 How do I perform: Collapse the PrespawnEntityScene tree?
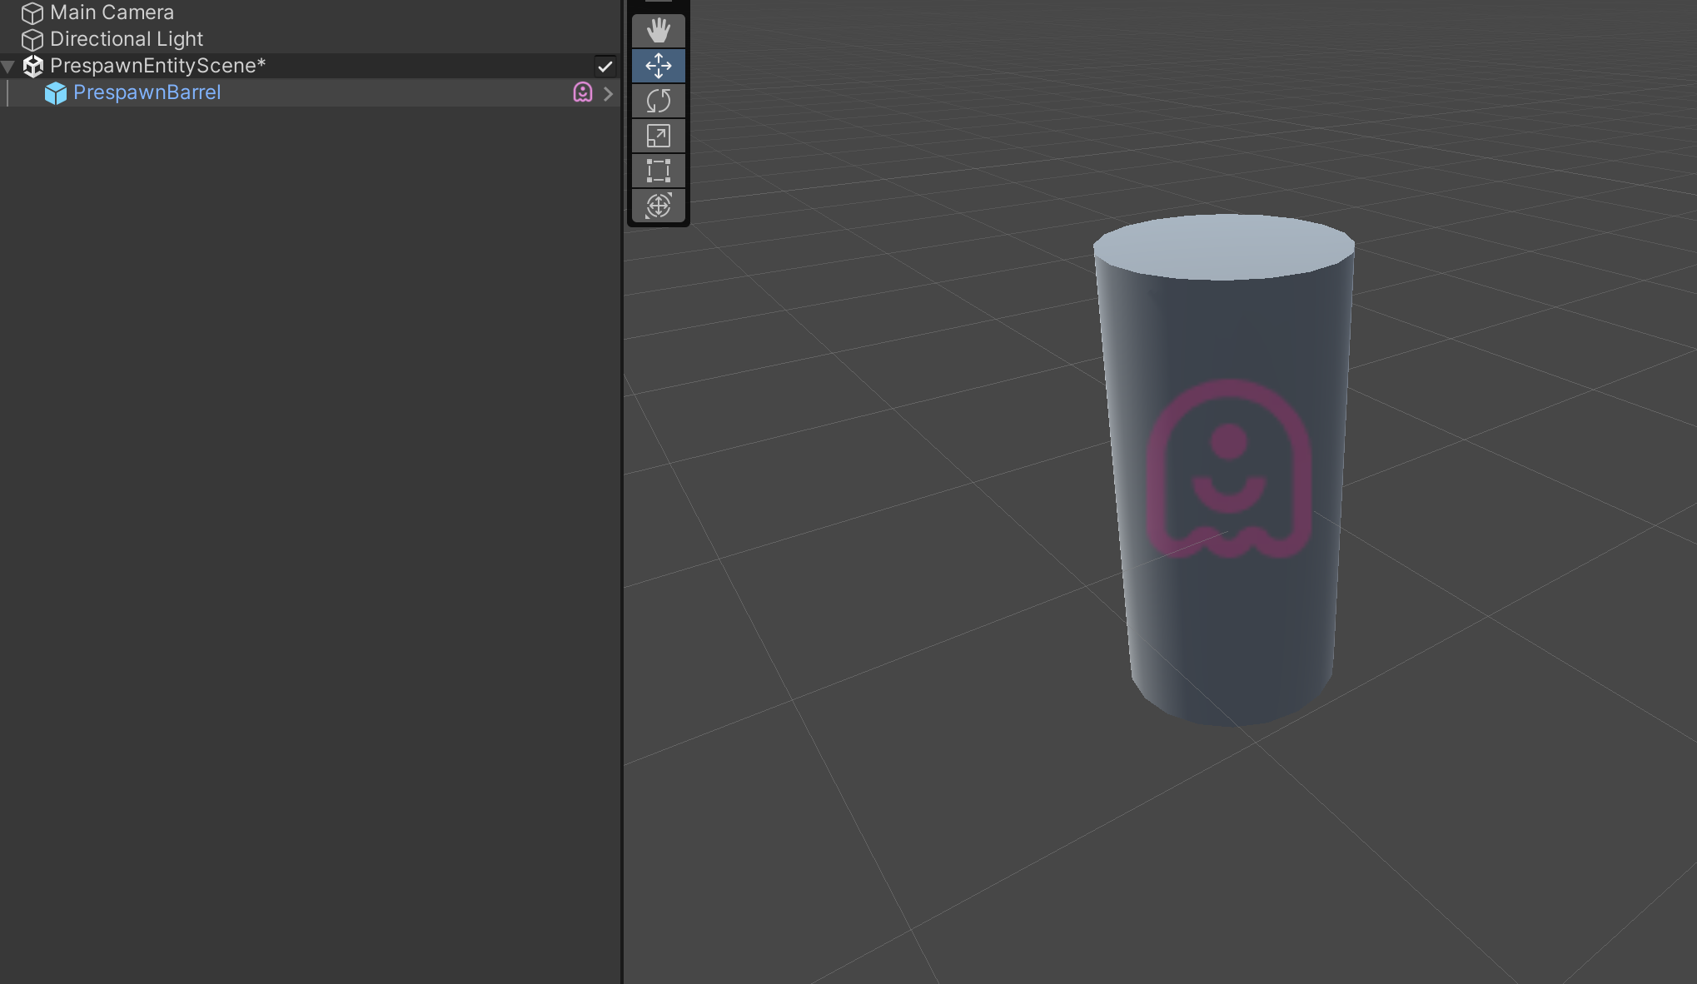pos(8,66)
